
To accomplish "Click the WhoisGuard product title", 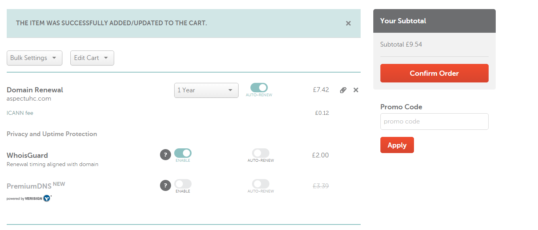I will click(x=27, y=155).
